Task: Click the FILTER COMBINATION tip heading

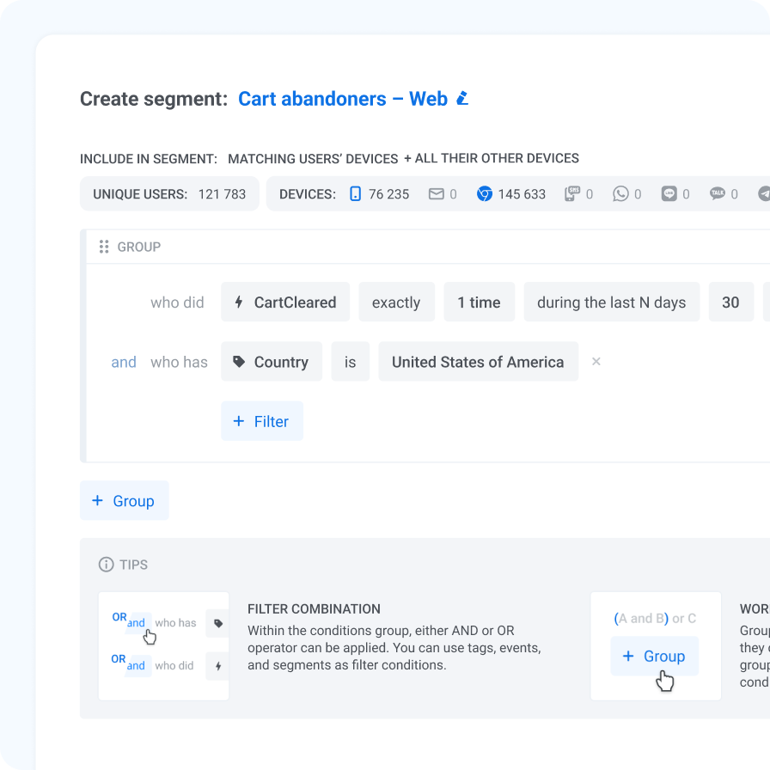Action: pos(314,609)
